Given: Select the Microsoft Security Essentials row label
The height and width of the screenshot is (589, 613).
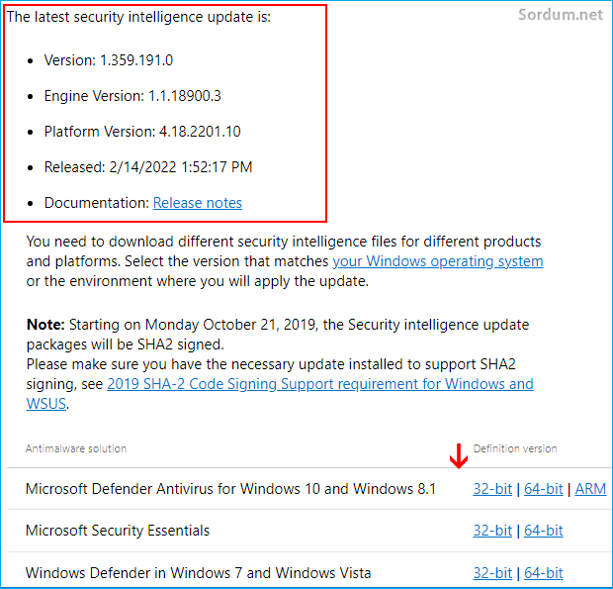Looking at the screenshot, I should pos(118,531).
